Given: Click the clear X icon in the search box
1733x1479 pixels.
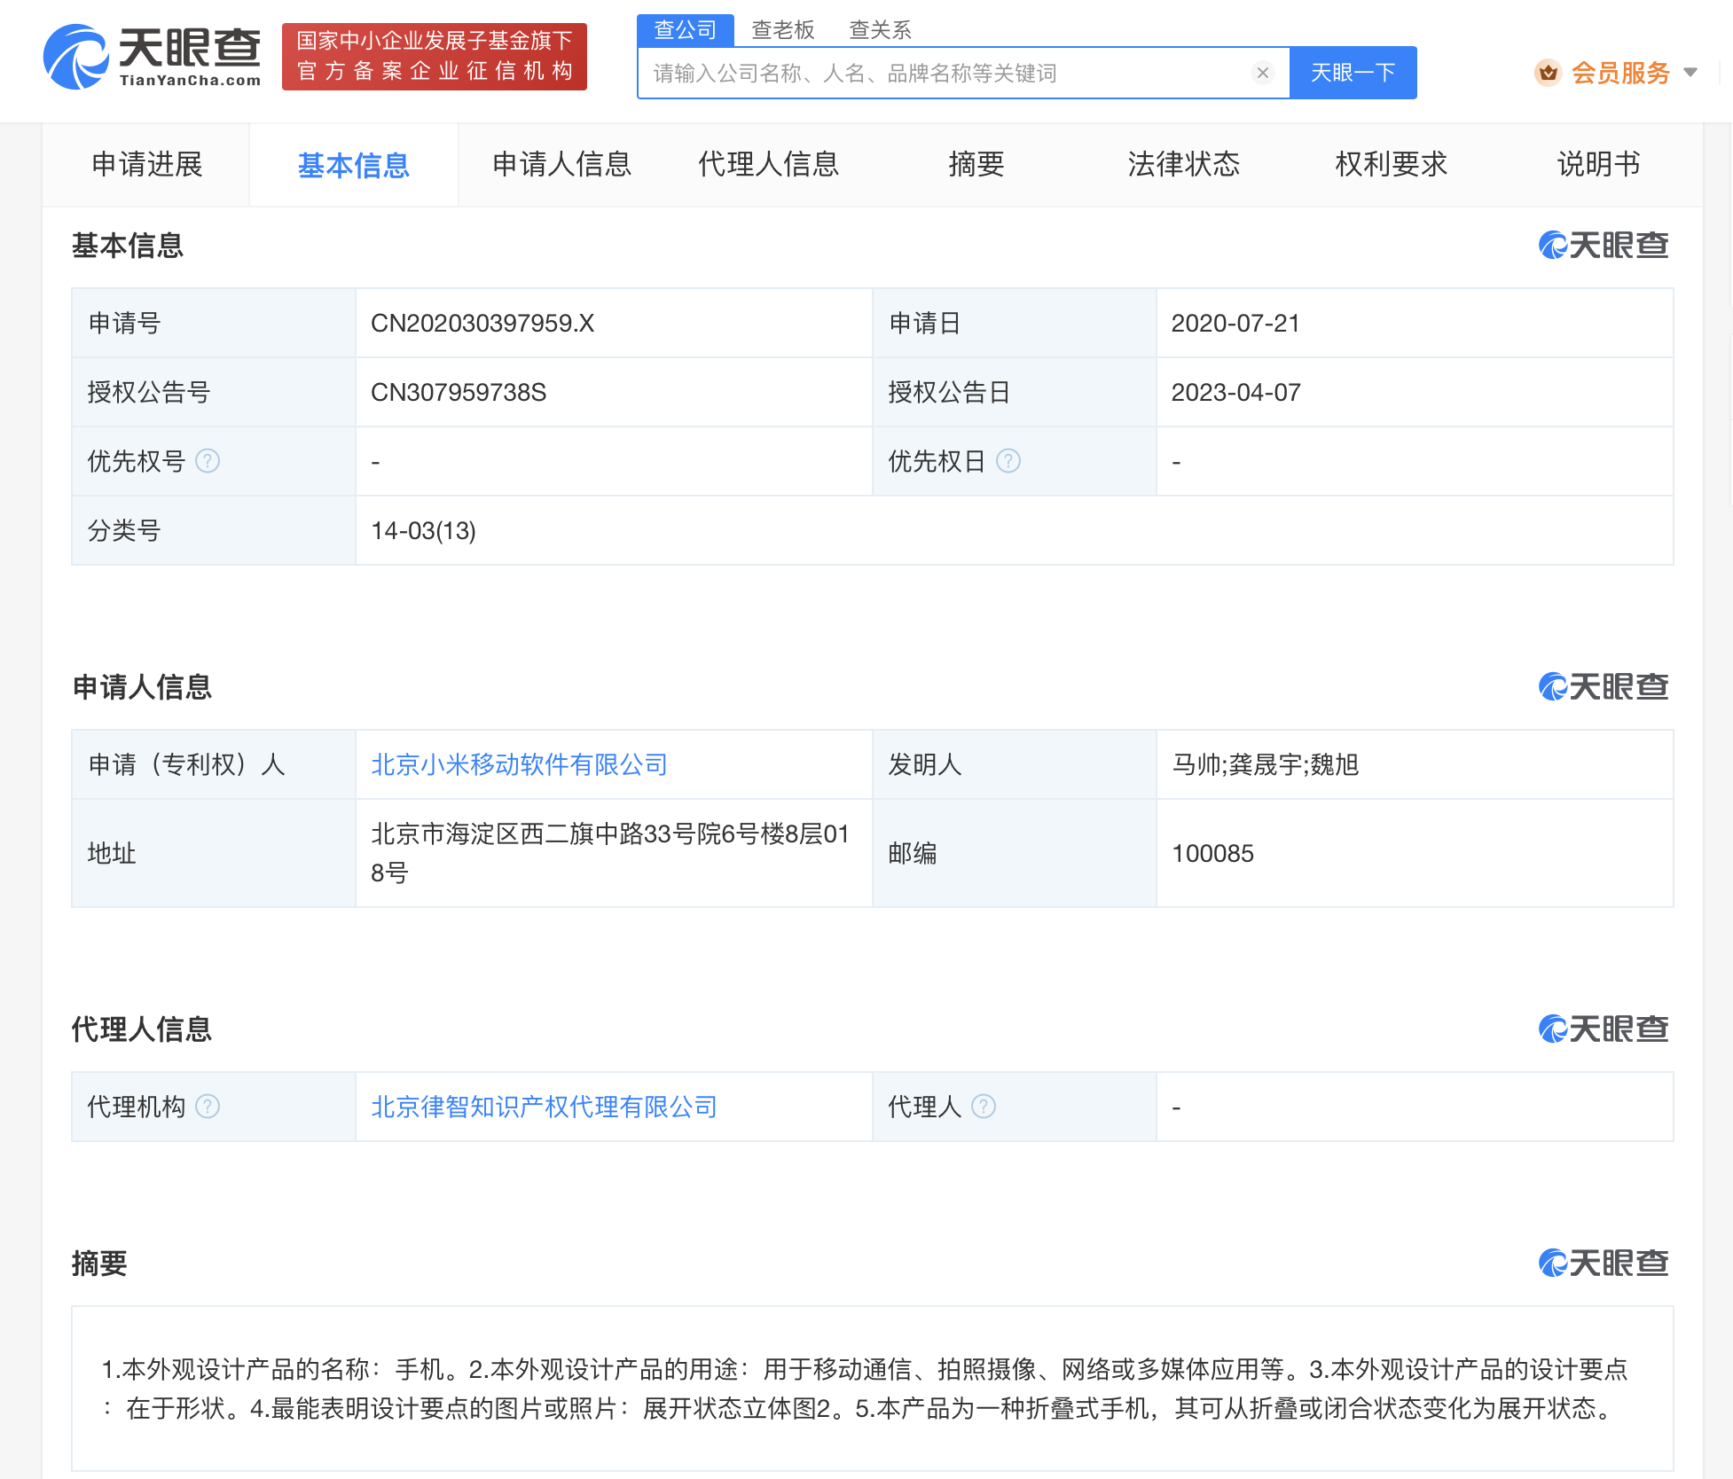Looking at the screenshot, I should point(1263,73).
